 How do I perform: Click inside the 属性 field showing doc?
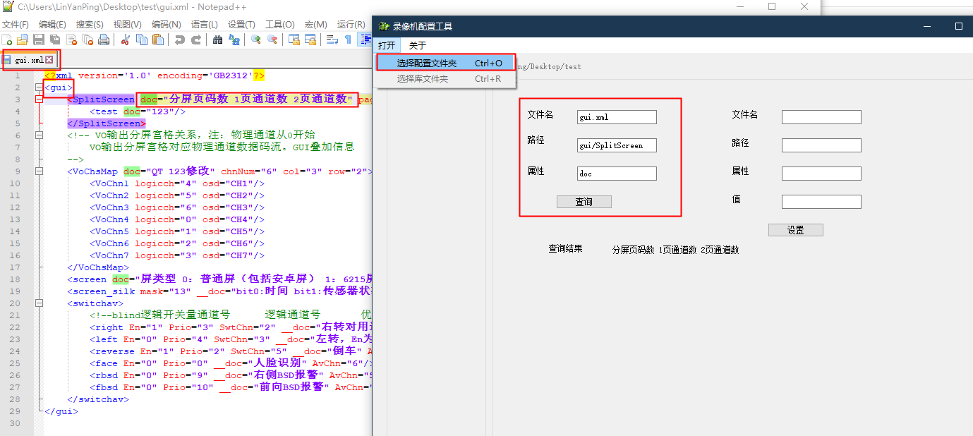click(x=615, y=173)
